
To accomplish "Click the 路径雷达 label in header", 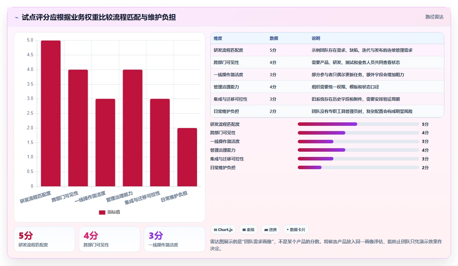I will click(x=435, y=17).
